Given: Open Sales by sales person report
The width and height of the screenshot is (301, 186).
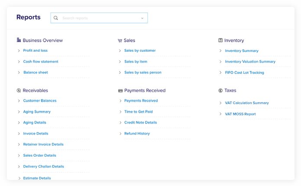Looking at the screenshot, I should [143, 72].
